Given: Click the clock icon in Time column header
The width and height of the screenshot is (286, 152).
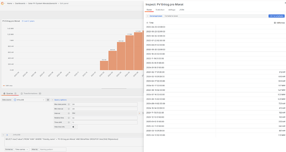Looking at the screenshot, I should pos(148,23).
